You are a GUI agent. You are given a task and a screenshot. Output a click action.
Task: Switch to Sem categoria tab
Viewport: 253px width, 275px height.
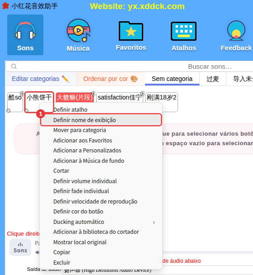coord(172,79)
